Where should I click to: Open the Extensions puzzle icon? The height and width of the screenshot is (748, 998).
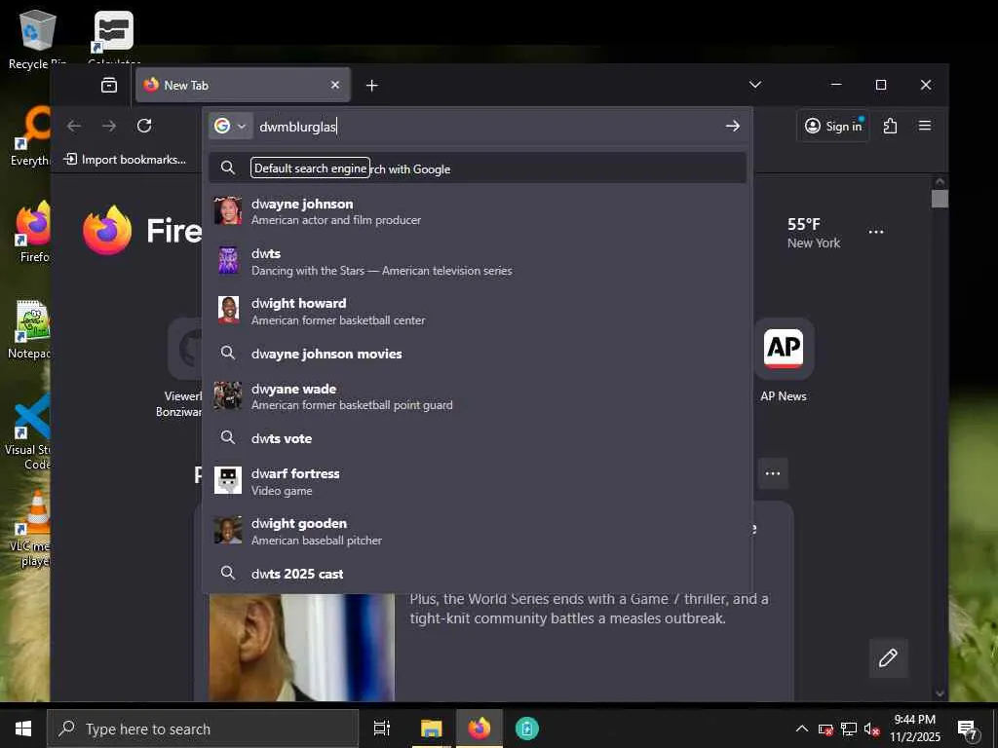click(890, 126)
